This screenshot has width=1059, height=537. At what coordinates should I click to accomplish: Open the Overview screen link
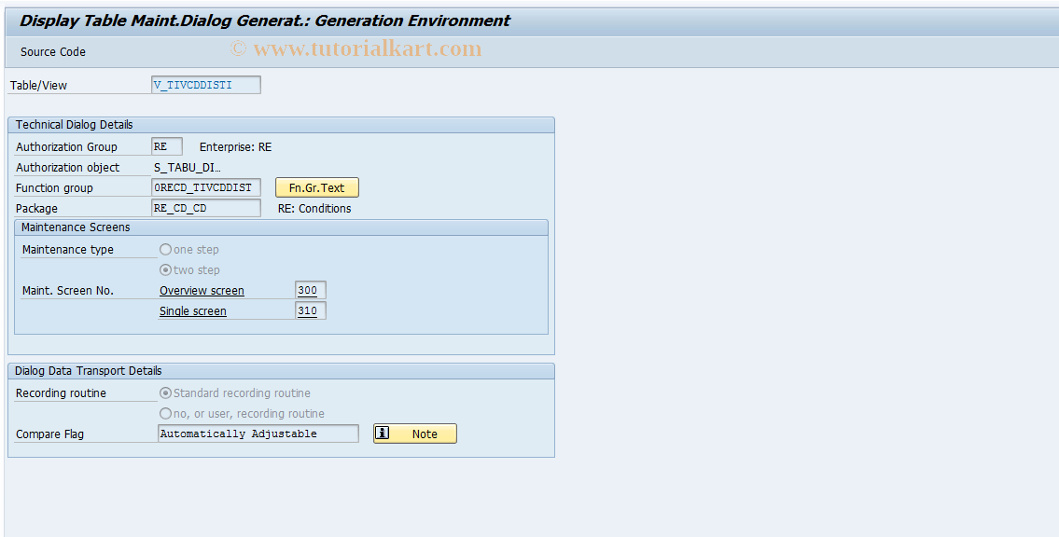coord(201,290)
